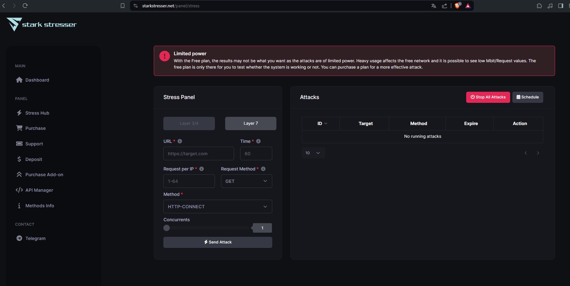Open the Request Method GET dropdown
The width and height of the screenshot is (570, 286).
click(x=246, y=181)
